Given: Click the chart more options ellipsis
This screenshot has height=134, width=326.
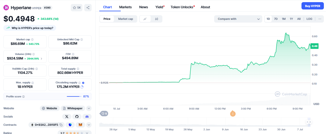Looking at the screenshot, I should 320,19.
